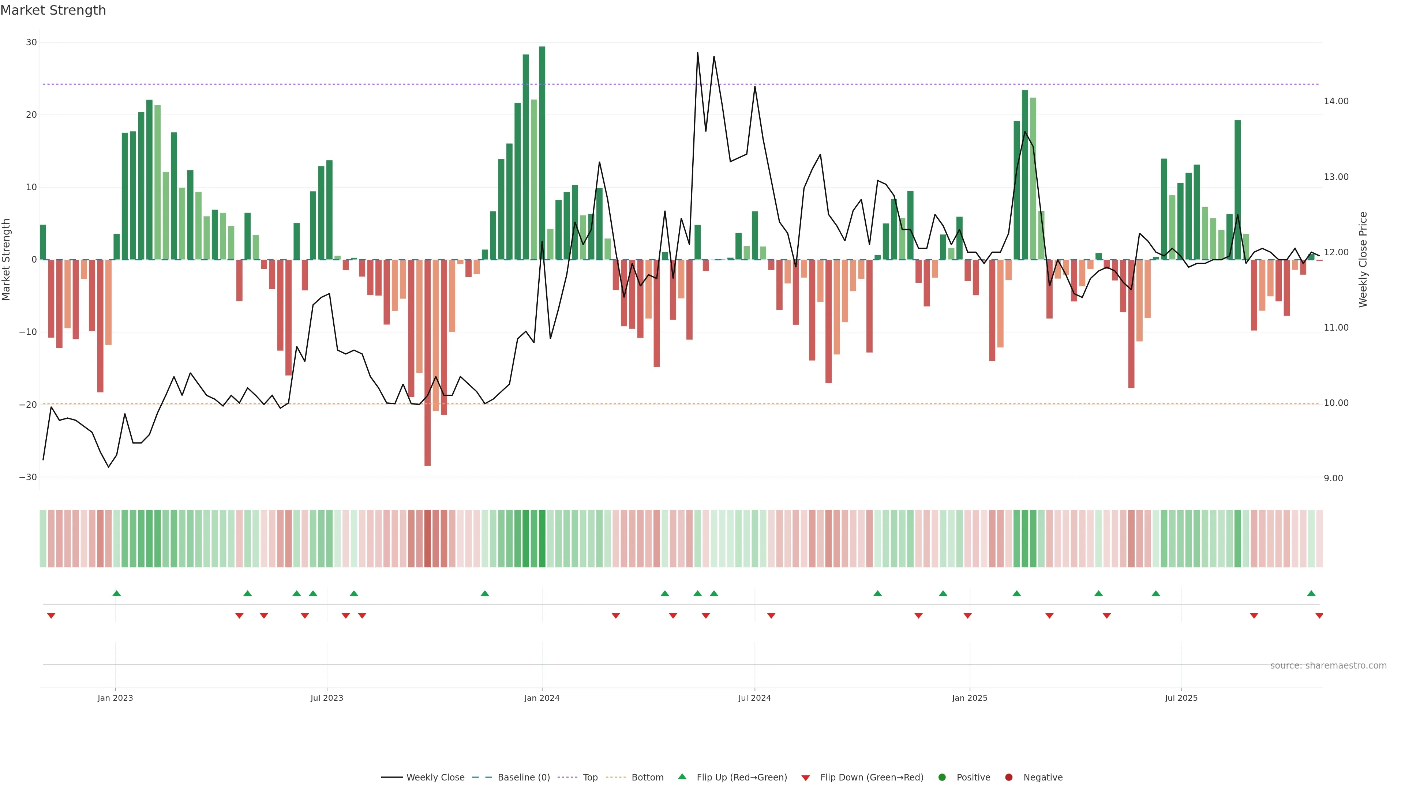Image resolution: width=1405 pixels, height=790 pixels.
Task: Click the first green flip-up marker near Jan 2023
Action: (116, 593)
